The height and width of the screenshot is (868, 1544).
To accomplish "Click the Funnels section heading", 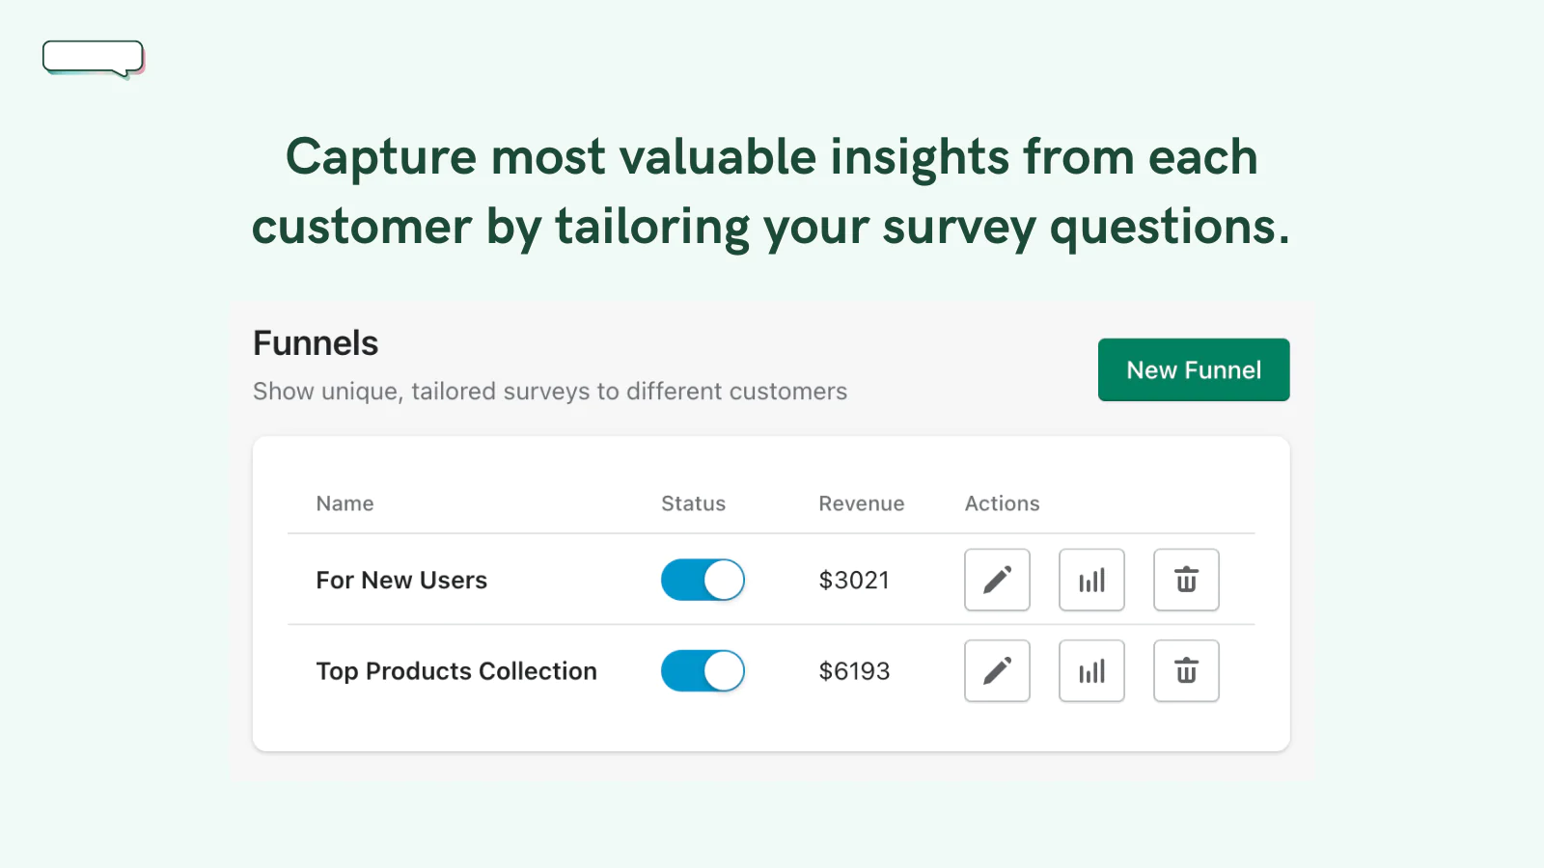I will pos(316,343).
